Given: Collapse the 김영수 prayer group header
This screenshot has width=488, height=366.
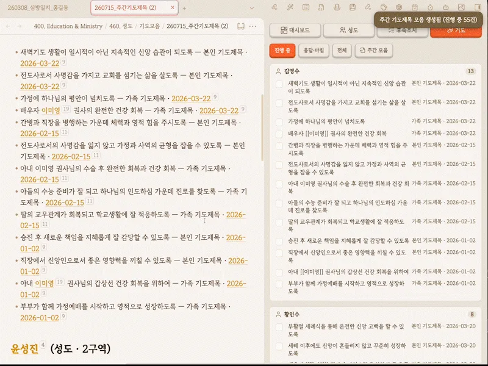Looking at the screenshot, I should click(x=375, y=71).
